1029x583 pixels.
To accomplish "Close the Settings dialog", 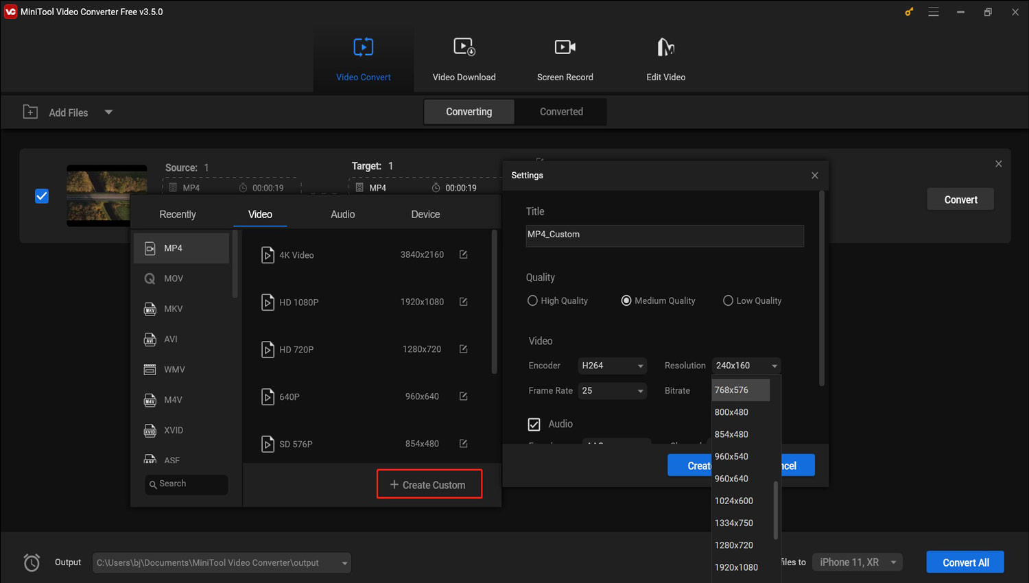I will pos(815,176).
